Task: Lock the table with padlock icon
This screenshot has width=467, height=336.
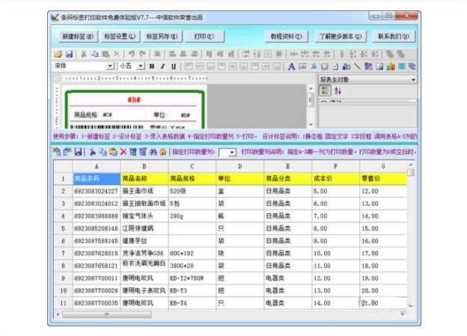Action: [x=162, y=152]
